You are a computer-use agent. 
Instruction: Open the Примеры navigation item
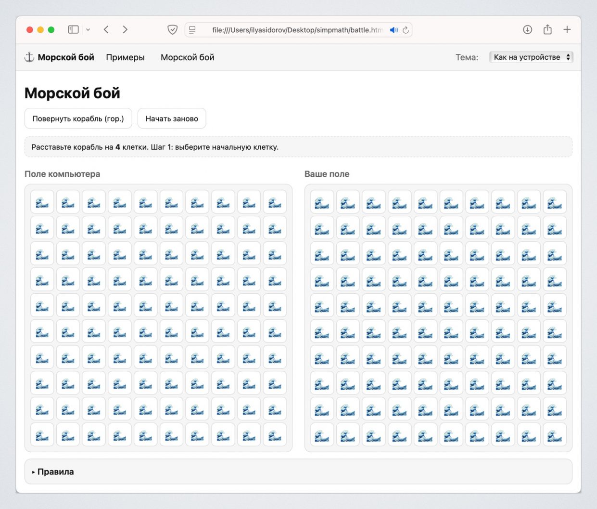[x=125, y=57]
